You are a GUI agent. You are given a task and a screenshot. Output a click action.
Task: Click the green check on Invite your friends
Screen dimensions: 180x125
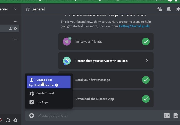(146, 41)
